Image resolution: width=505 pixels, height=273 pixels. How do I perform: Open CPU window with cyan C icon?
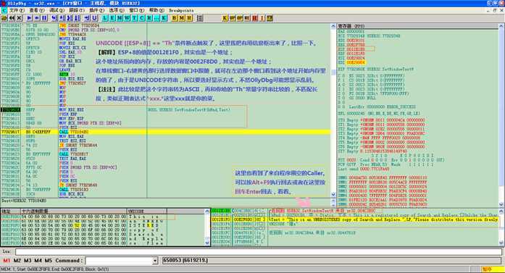click(x=142, y=18)
